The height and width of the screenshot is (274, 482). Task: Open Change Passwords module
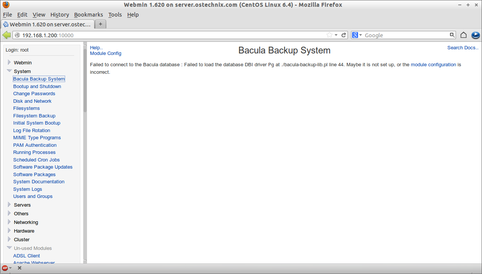[x=34, y=94]
